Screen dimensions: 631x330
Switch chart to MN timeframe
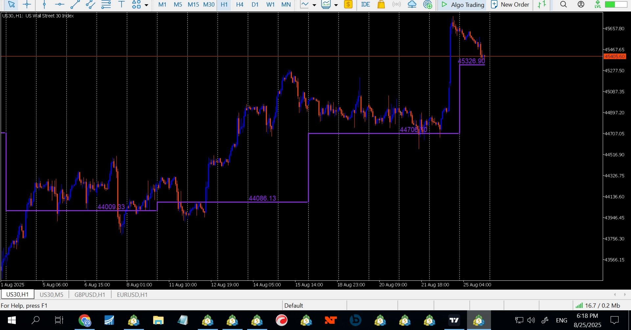286,5
